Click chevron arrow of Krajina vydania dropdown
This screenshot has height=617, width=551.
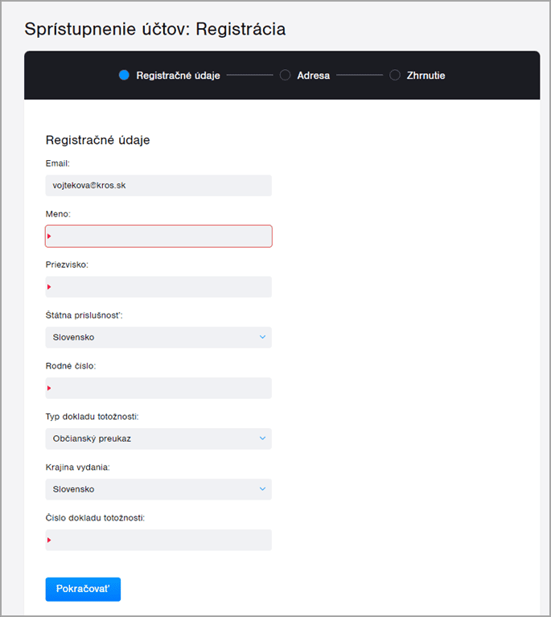click(x=262, y=489)
